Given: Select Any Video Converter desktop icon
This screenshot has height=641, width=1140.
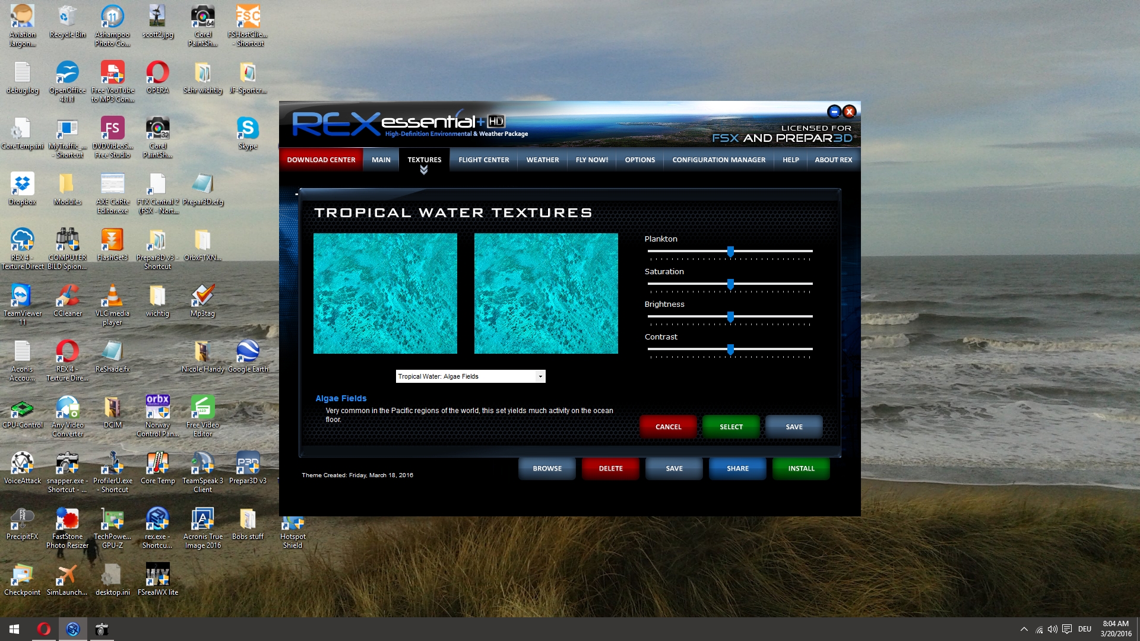Looking at the screenshot, I should tap(68, 417).
